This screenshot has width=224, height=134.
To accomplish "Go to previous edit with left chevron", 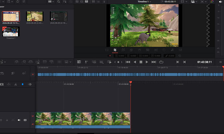I will (x=115, y=62).
